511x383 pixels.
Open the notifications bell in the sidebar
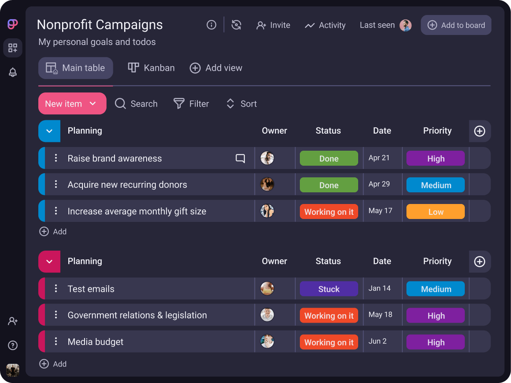12,72
